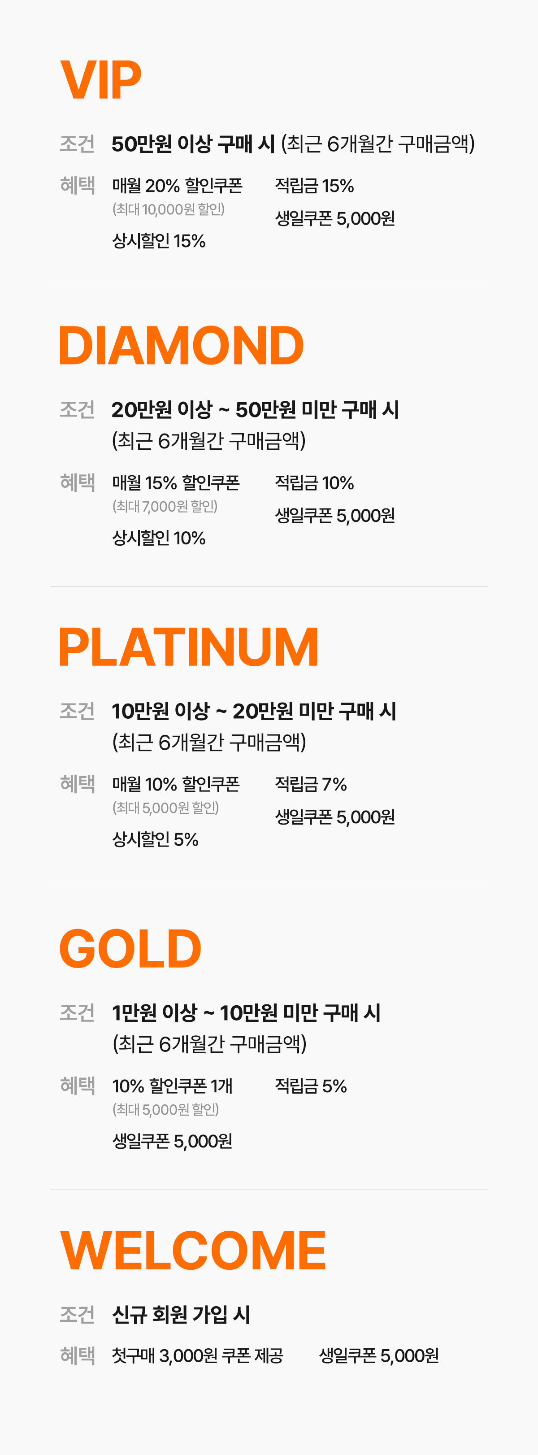Select GOLD 10% 할인쿠폰 1개 benefit
The width and height of the screenshot is (538, 1455).
[172, 1086]
